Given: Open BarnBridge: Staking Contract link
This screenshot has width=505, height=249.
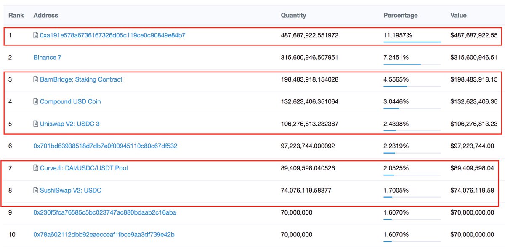Looking at the screenshot, I should click(x=81, y=79).
